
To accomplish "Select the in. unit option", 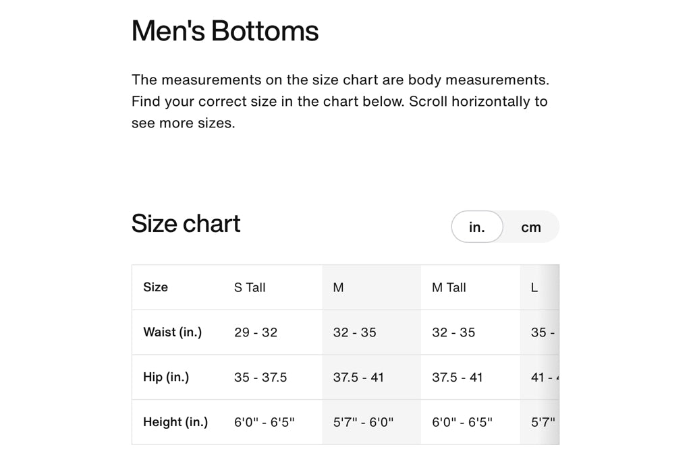I will (x=477, y=227).
